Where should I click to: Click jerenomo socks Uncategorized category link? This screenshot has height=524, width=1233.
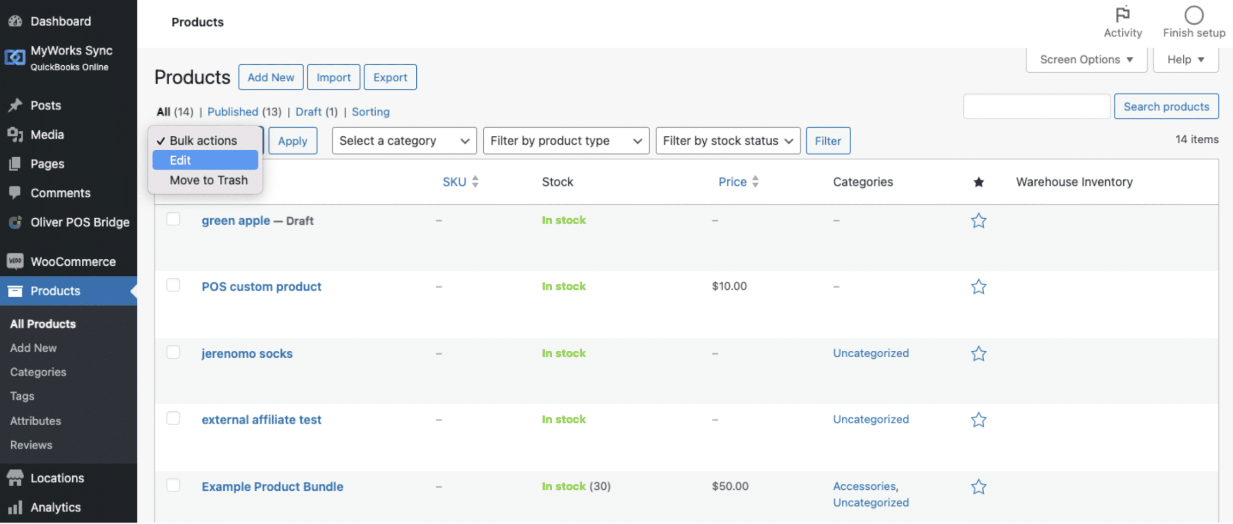[871, 353]
